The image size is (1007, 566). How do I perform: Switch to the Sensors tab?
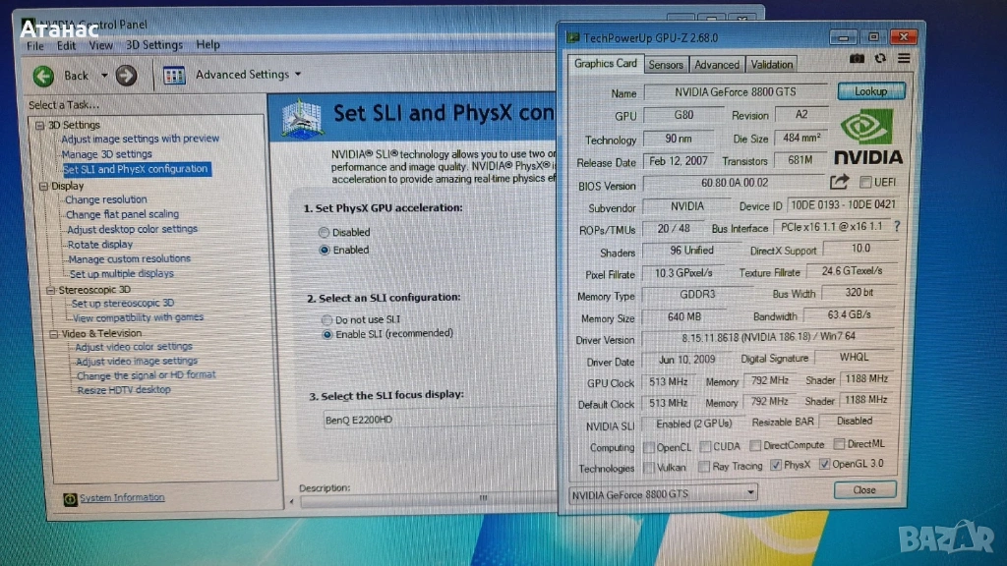[666, 65]
